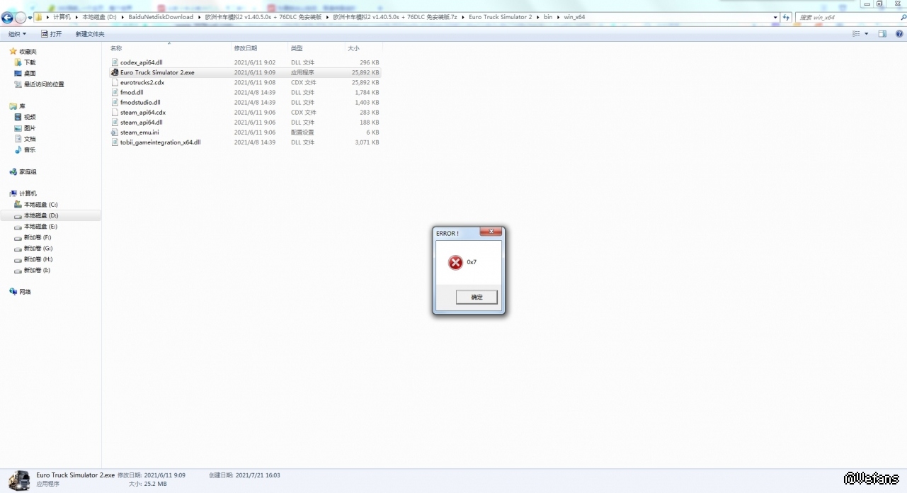Open 本地磁盘 (C:) drive
Image resolution: width=907 pixels, height=493 pixels.
41,205
